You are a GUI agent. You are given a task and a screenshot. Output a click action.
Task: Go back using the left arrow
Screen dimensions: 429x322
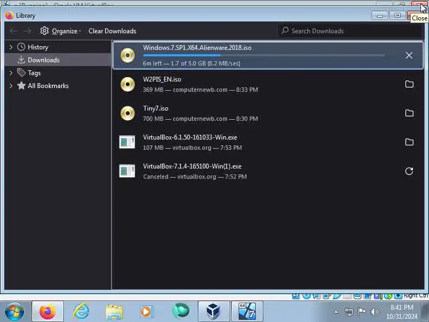click(x=14, y=31)
